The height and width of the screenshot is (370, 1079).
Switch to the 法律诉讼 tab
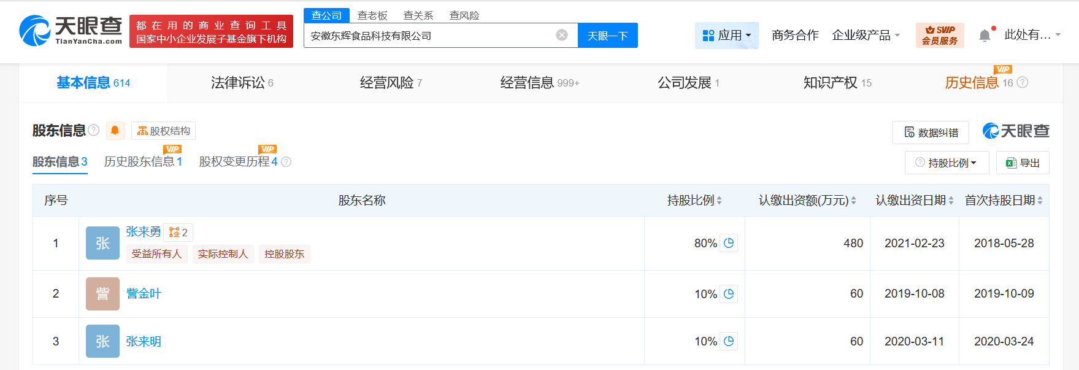[242, 83]
